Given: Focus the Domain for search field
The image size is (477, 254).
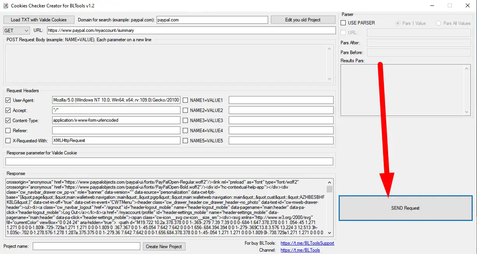Looking at the screenshot, I should click(212, 20).
